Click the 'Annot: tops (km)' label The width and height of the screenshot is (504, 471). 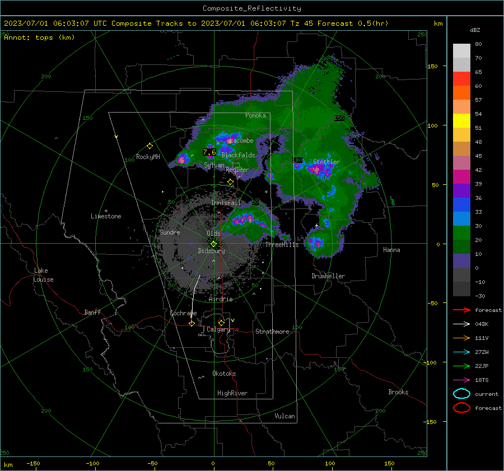(x=39, y=38)
